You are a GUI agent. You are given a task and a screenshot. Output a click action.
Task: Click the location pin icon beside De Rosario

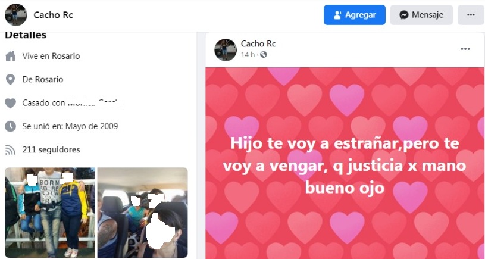click(10, 80)
